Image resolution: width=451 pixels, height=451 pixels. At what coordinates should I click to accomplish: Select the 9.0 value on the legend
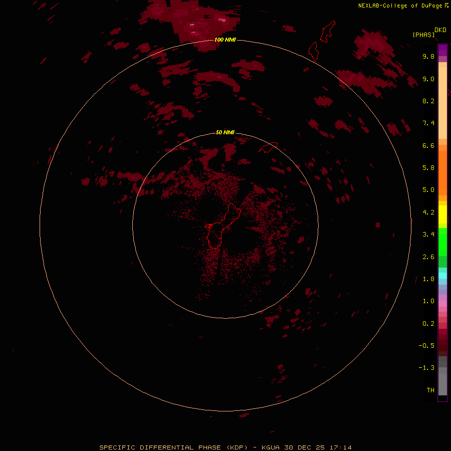tap(428, 79)
